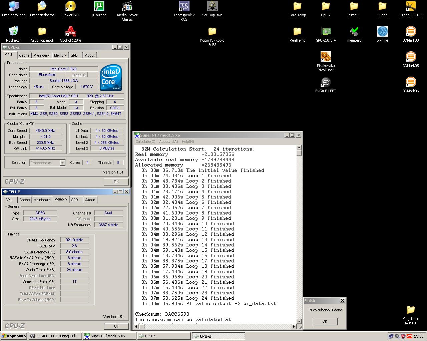Confirm the PI calculation done dialog

[x=325, y=321]
